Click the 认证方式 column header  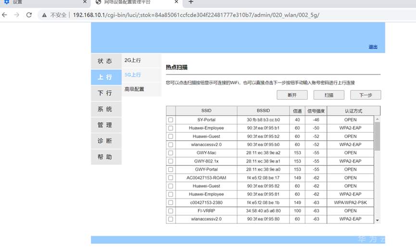click(x=353, y=111)
